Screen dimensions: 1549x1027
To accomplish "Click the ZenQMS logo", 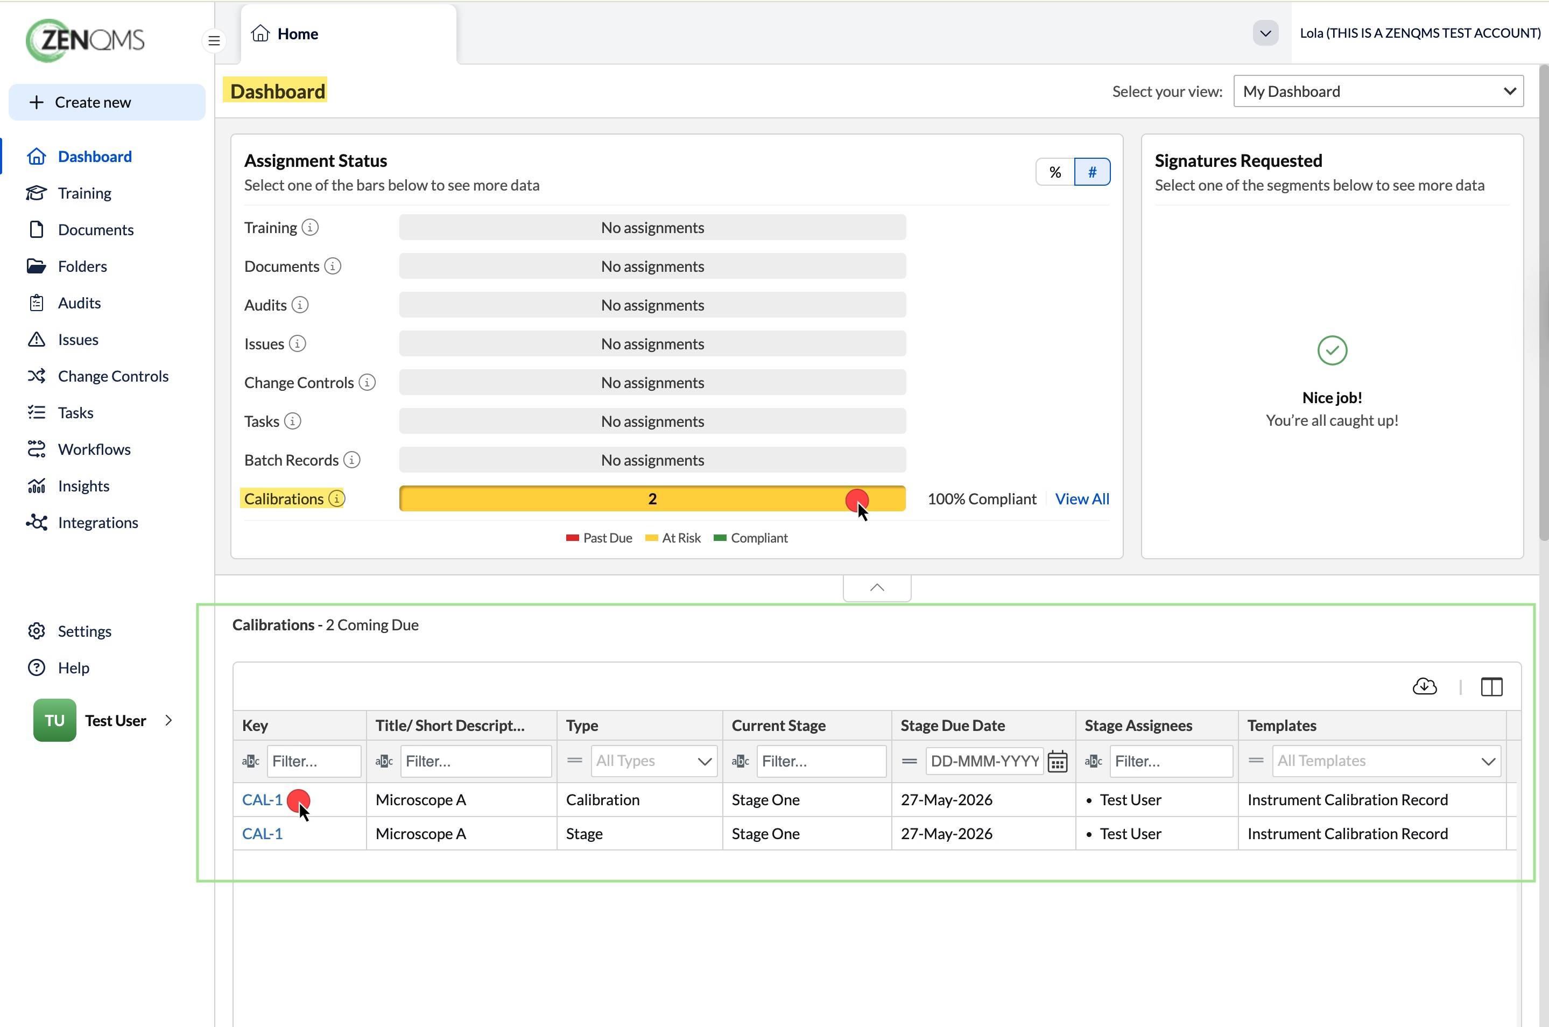I will (85, 40).
